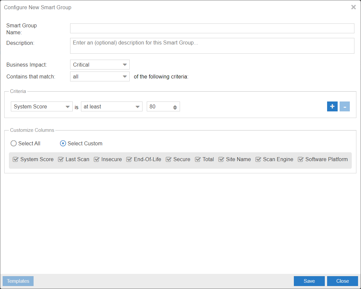Image resolution: width=361 pixels, height=289 pixels.
Task: Toggle the System Score column checkbox
Action: point(15,159)
